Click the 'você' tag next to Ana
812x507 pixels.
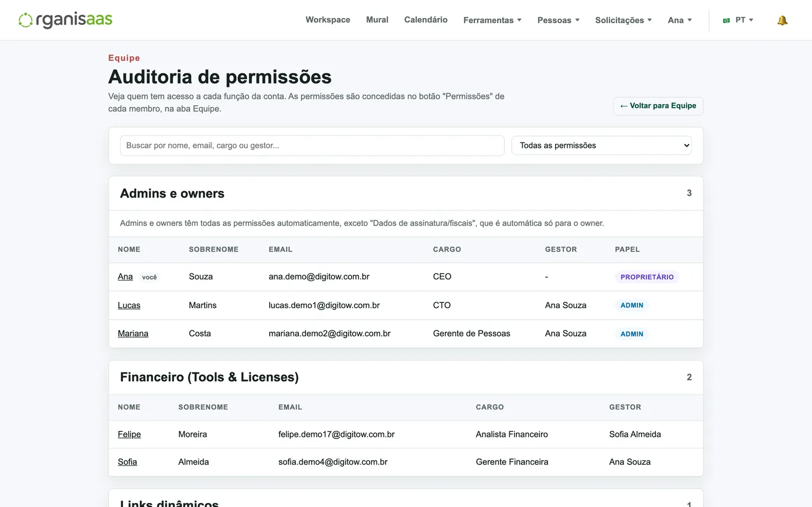click(x=150, y=277)
